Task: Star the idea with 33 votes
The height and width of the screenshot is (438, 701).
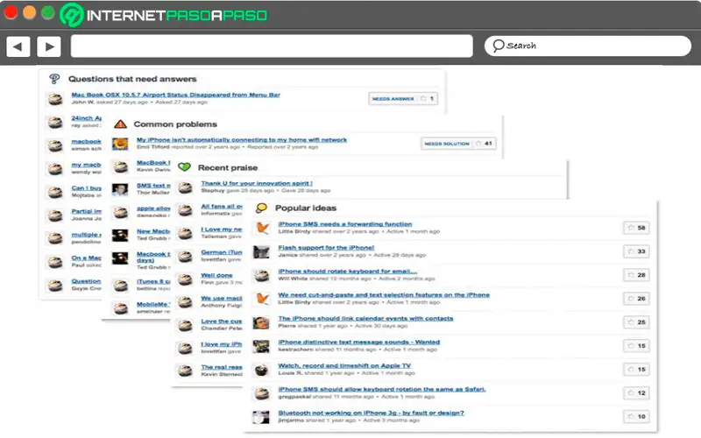Action: pos(631,251)
